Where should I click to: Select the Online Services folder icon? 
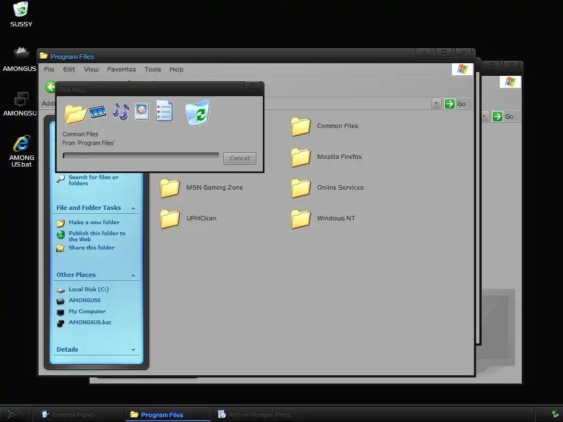click(x=301, y=188)
